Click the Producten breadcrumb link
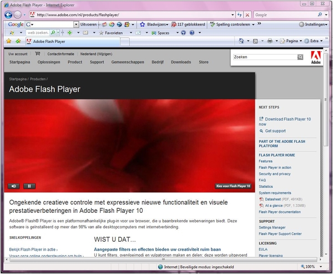This screenshot has height=274, width=333. point(38,79)
